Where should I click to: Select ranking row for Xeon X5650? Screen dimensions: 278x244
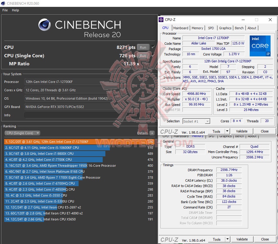(x=79, y=219)
